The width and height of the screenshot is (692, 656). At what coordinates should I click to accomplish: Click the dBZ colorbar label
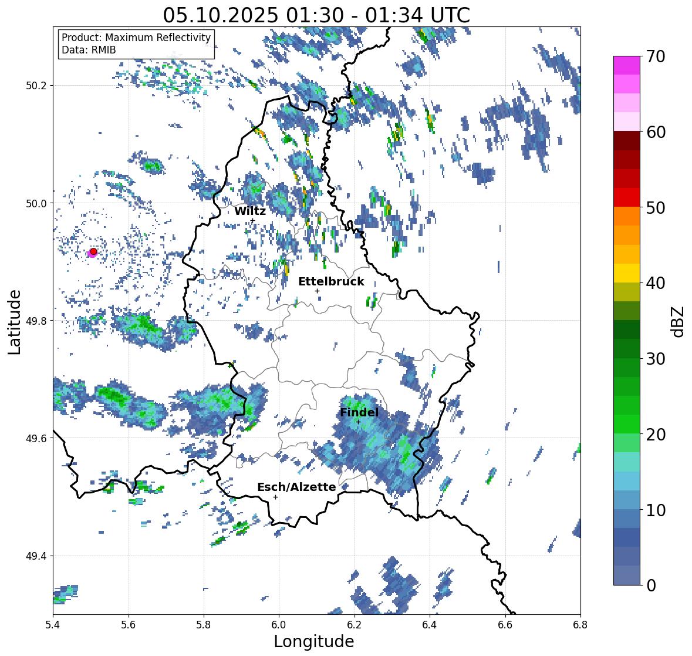pos(679,321)
